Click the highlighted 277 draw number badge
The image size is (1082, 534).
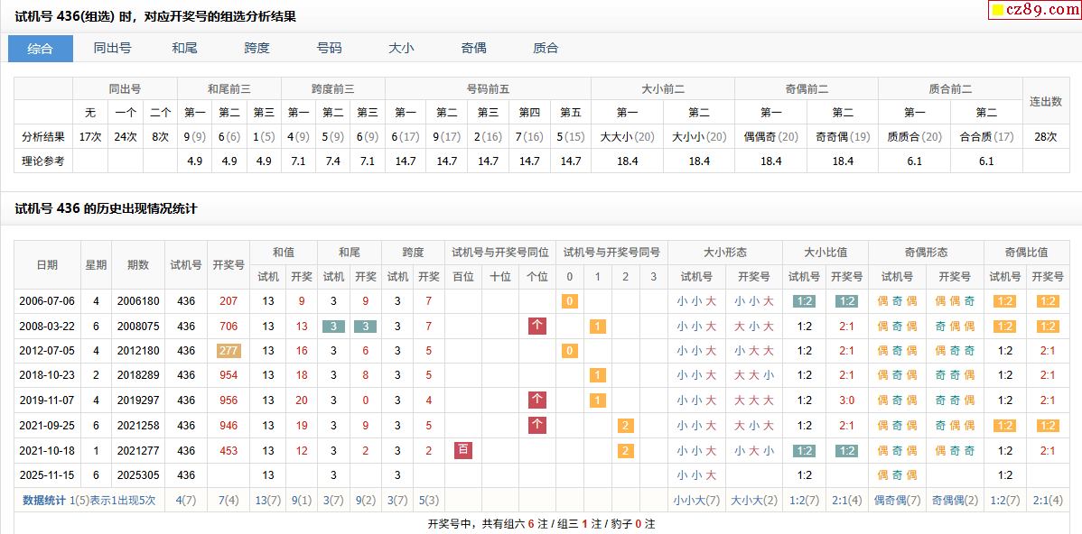click(229, 351)
